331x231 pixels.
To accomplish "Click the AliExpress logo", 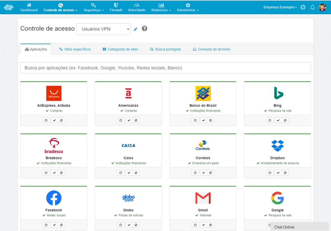I will [x=54, y=93].
